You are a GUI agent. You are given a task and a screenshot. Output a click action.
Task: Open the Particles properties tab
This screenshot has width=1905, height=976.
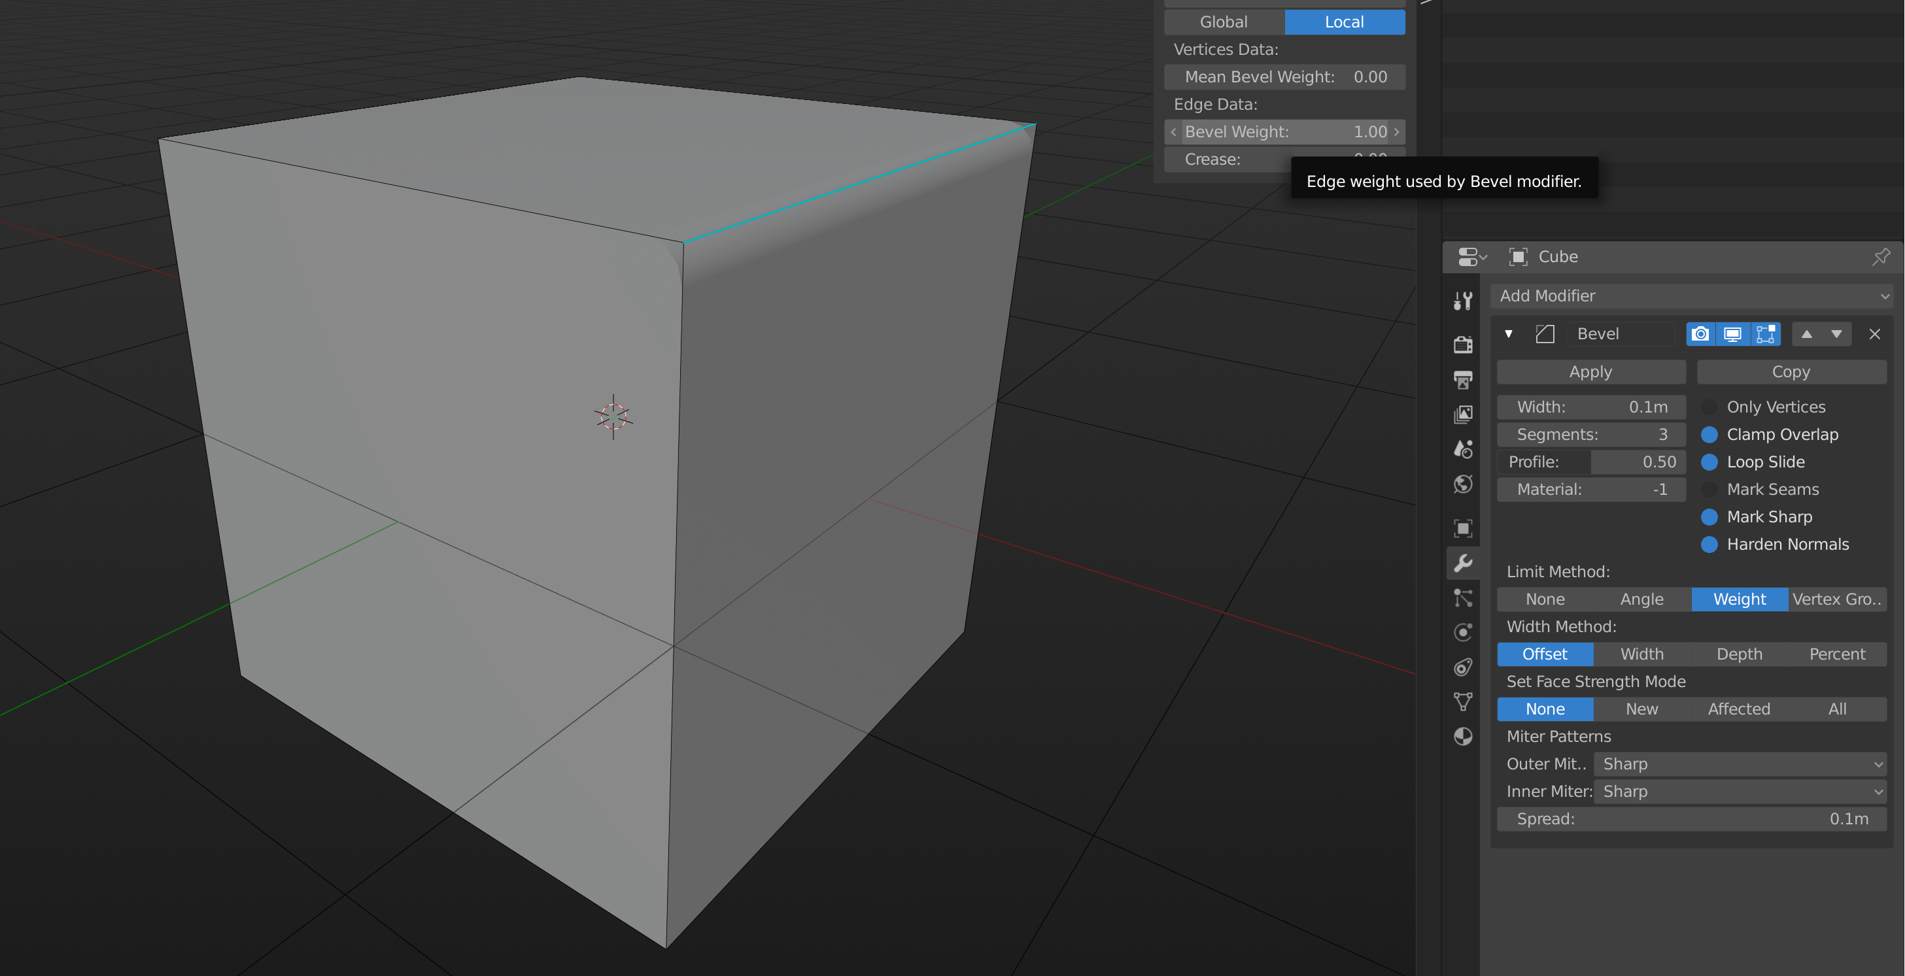(1462, 597)
